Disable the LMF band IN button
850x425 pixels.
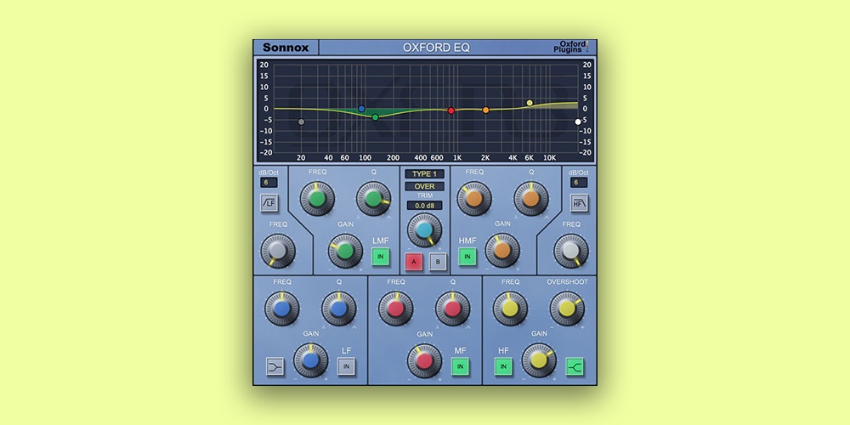380,257
